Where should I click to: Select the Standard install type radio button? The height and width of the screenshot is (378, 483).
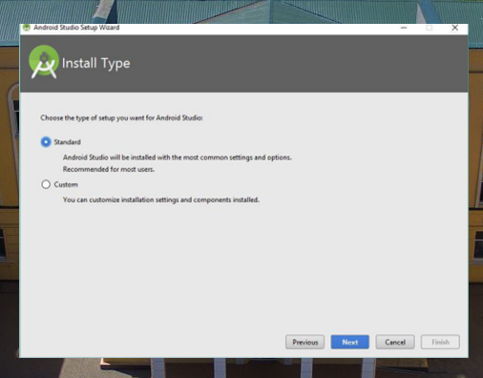[46, 142]
